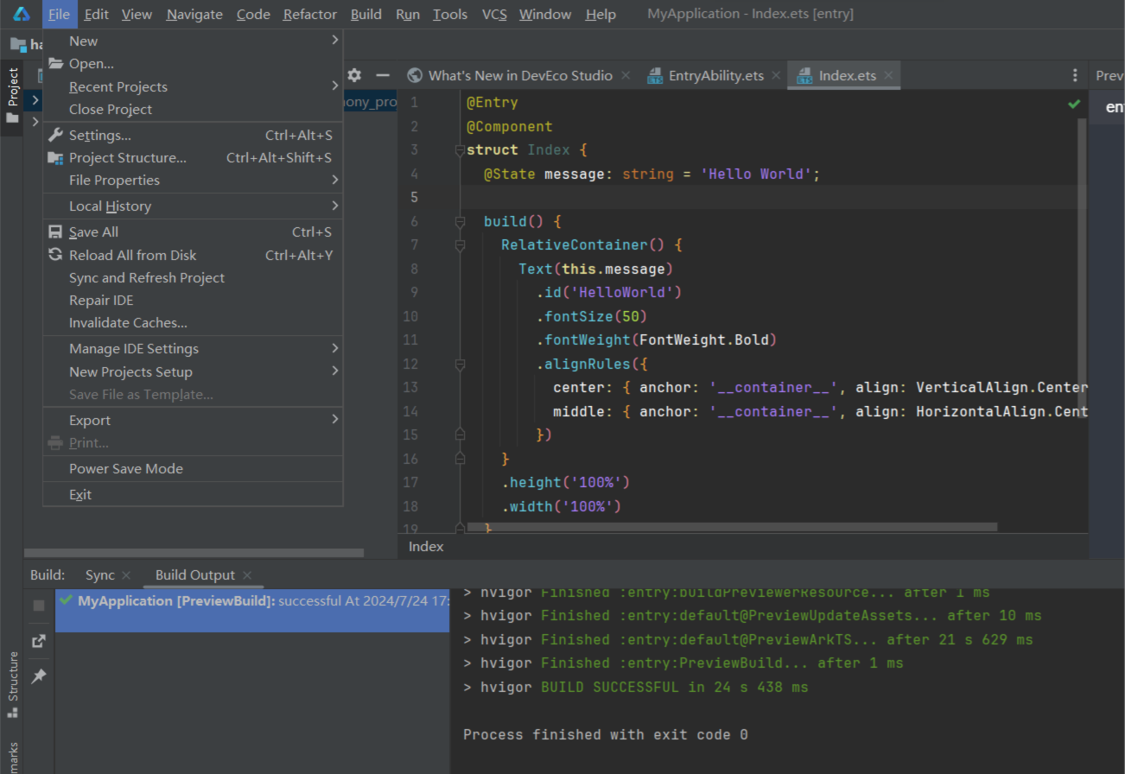Screen dimensions: 1125x774
Task: Click the hide panel minus icon
Action: click(383, 75)
